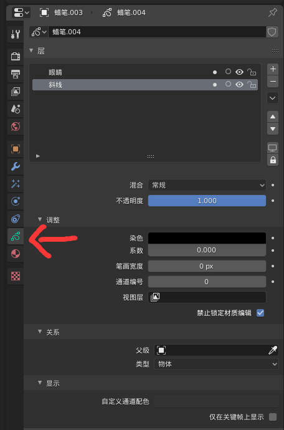Click the pin icon in header
This screenshot has height=430, width=284.
(273, 12)
